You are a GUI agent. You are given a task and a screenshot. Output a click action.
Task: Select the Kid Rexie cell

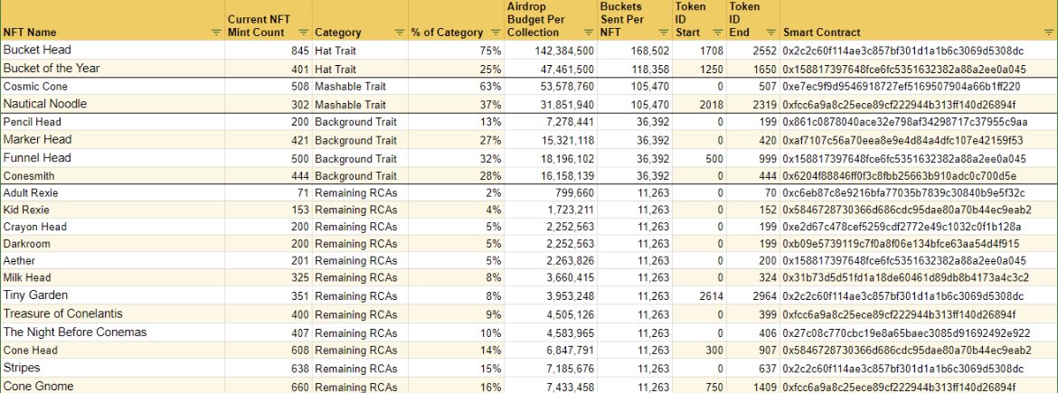tap(113, 210)
